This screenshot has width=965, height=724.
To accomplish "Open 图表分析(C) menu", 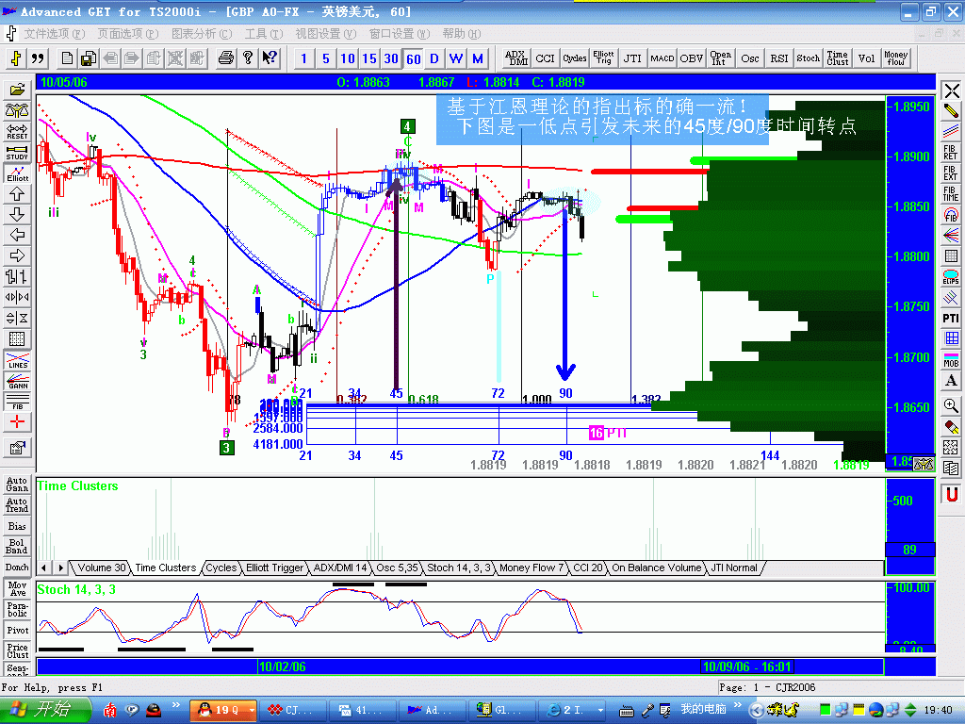I will coord(202,33).
